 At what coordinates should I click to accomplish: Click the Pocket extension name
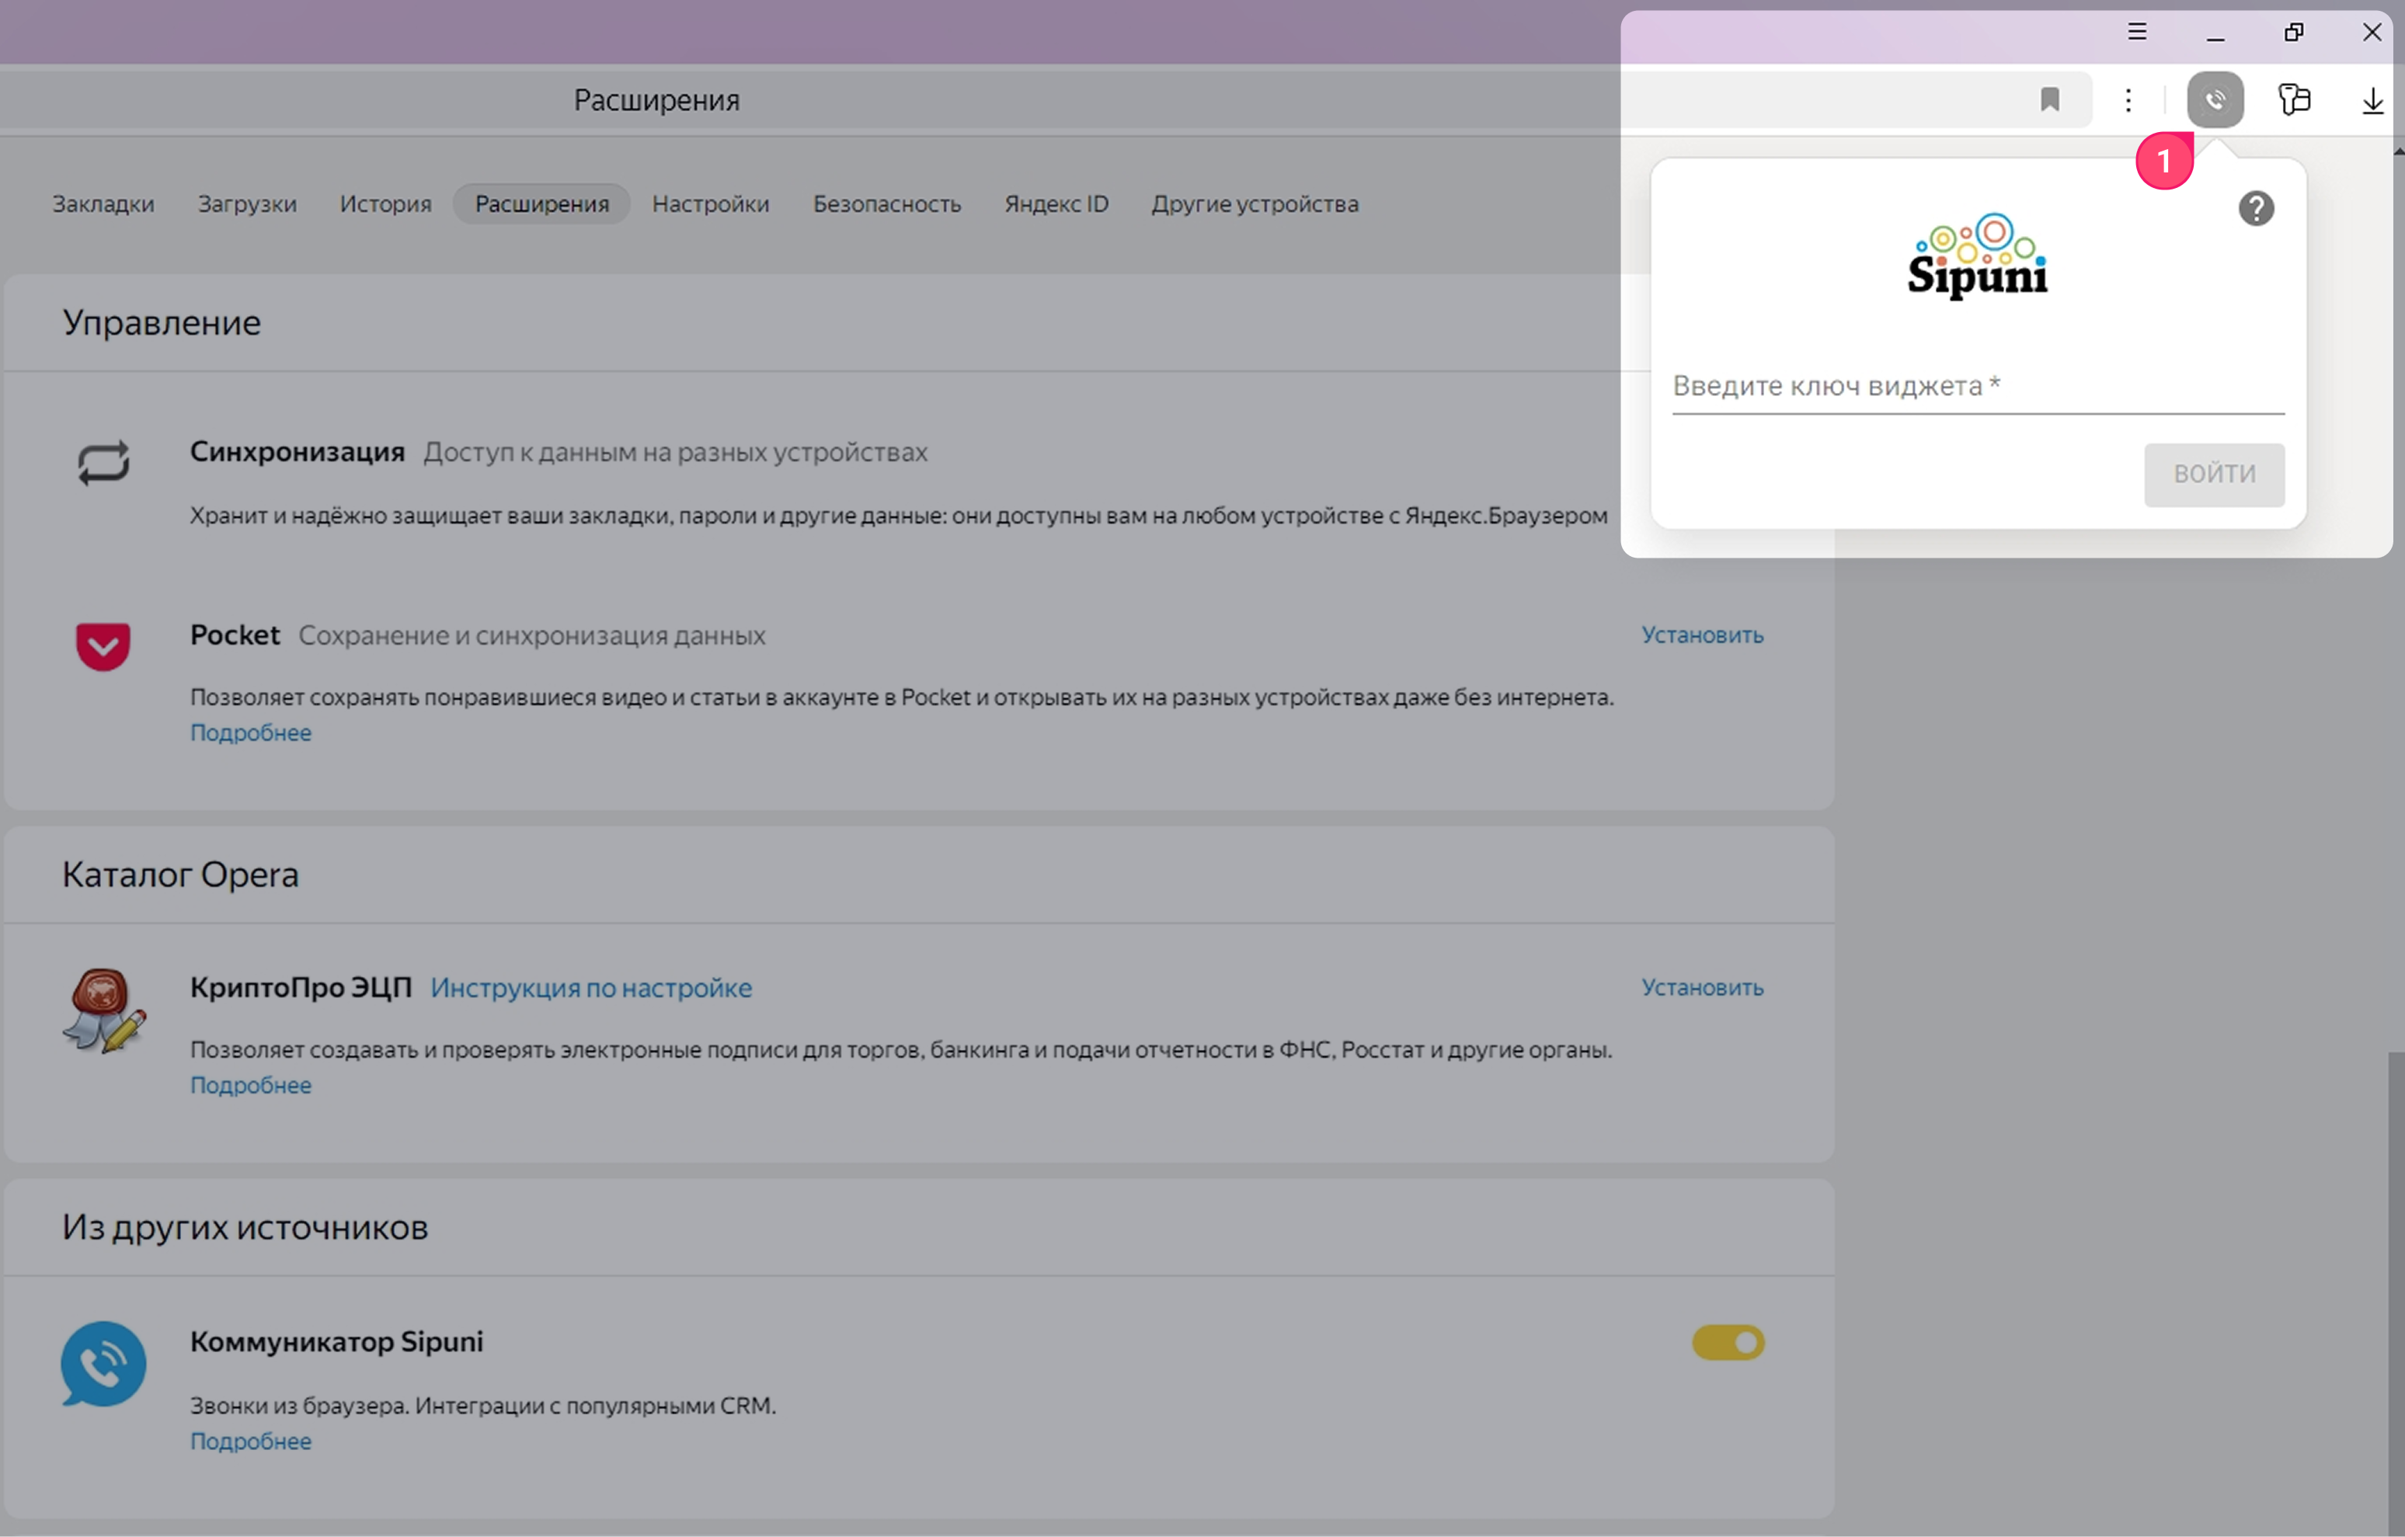click(x=235, y=635)
